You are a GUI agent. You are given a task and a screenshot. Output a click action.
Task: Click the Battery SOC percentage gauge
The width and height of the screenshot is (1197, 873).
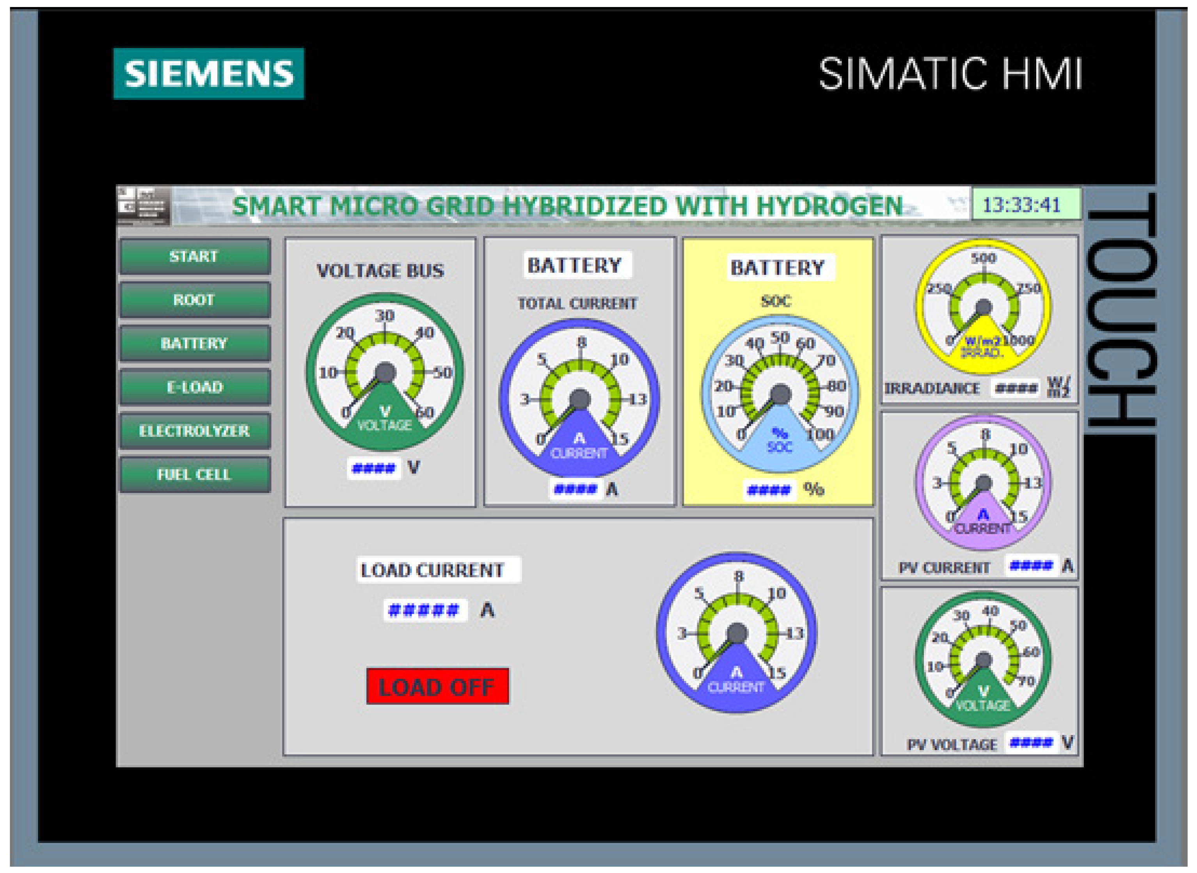(x=780, y=394)
